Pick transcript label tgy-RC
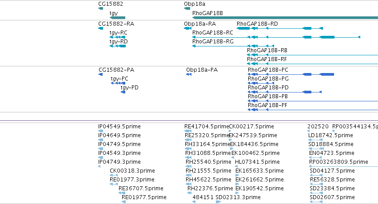 click(118, 33)
